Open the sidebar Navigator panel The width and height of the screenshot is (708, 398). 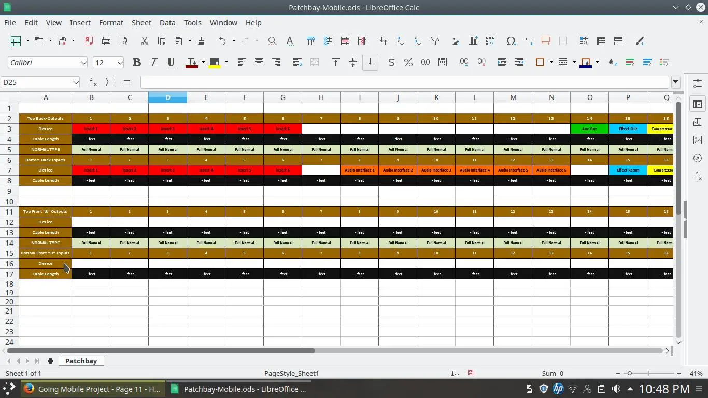coord(698,158)
